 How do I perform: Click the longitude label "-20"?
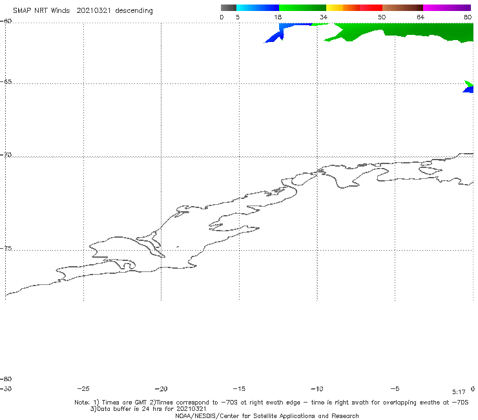coord(161,389)
